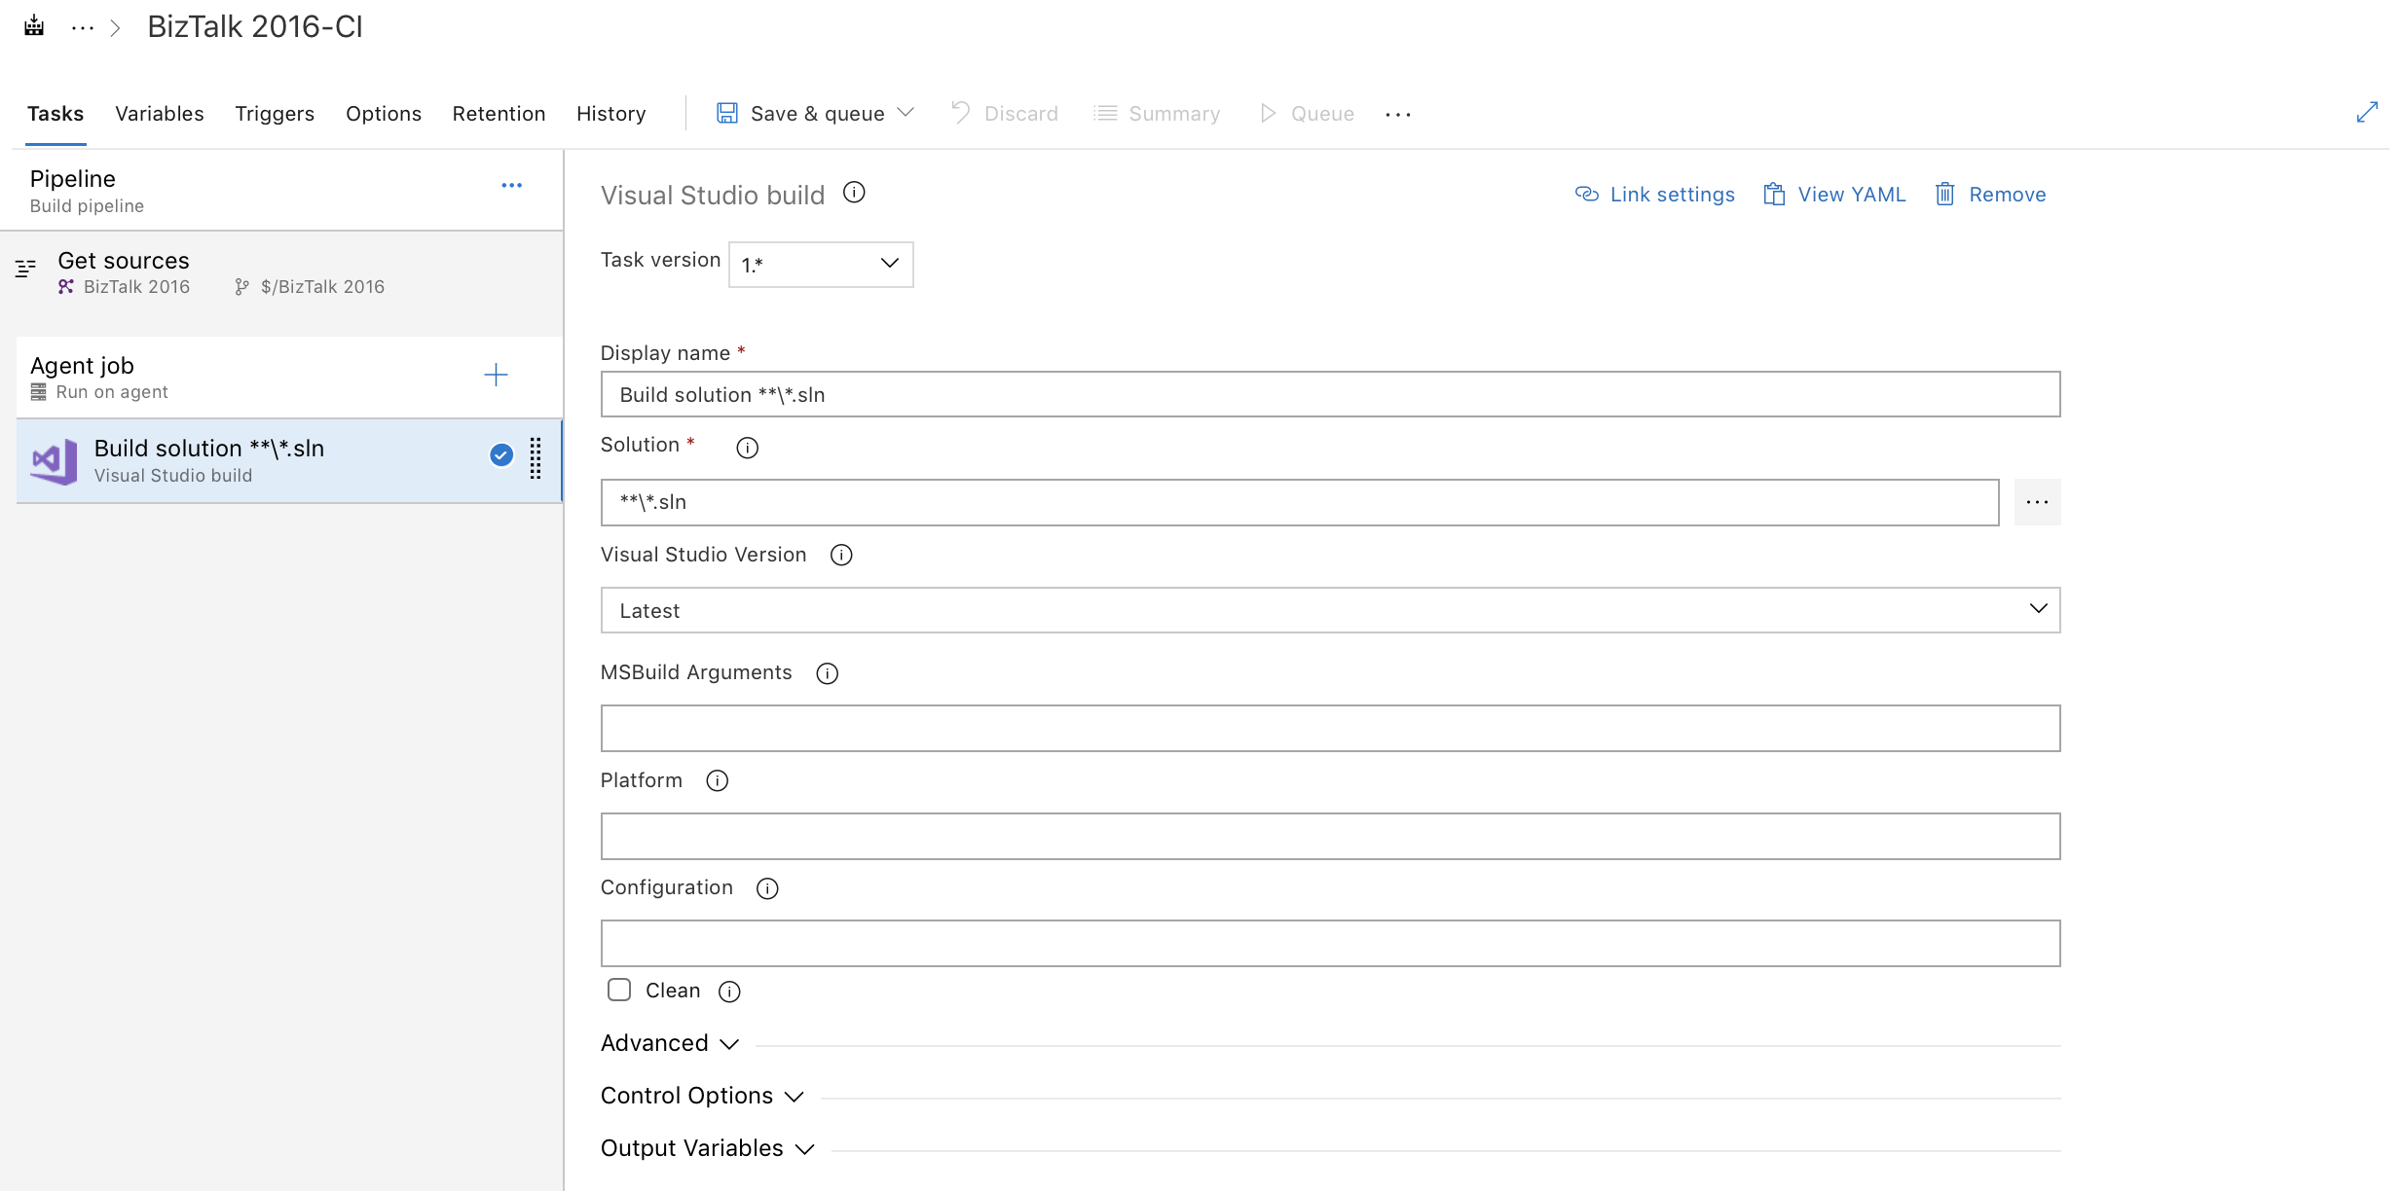Click the Link settings button
The image size is (2403, 1191).
click(1655, 193)
